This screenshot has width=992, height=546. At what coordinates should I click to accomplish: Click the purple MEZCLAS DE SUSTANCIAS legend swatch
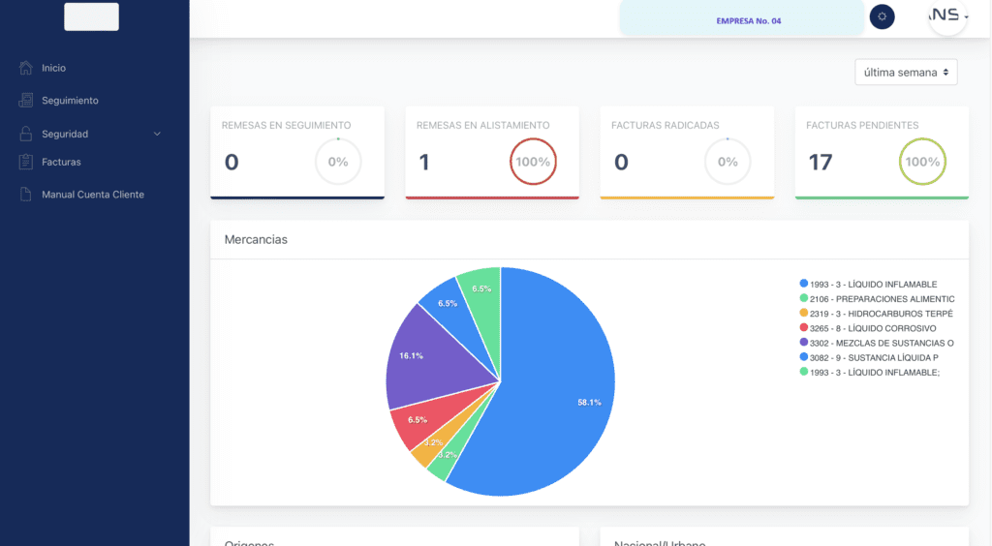pyautogui.click(x=804, y=343)
